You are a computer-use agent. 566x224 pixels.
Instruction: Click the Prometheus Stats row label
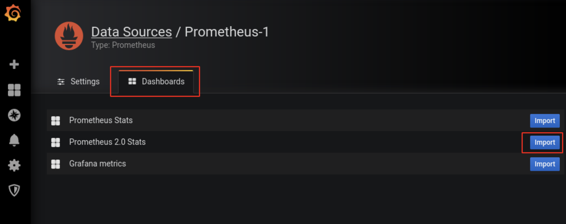[101, 120]
